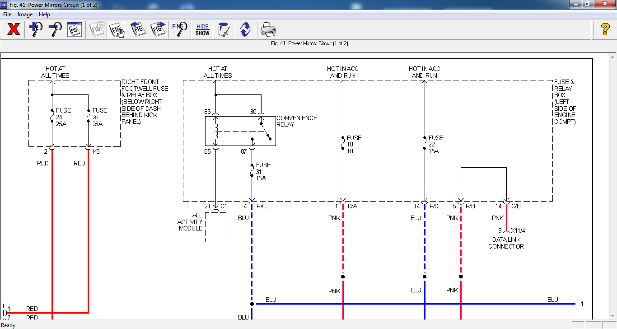617x329 pixels.
Task: Open the paint bucket color tool
Action: [224, 30]
